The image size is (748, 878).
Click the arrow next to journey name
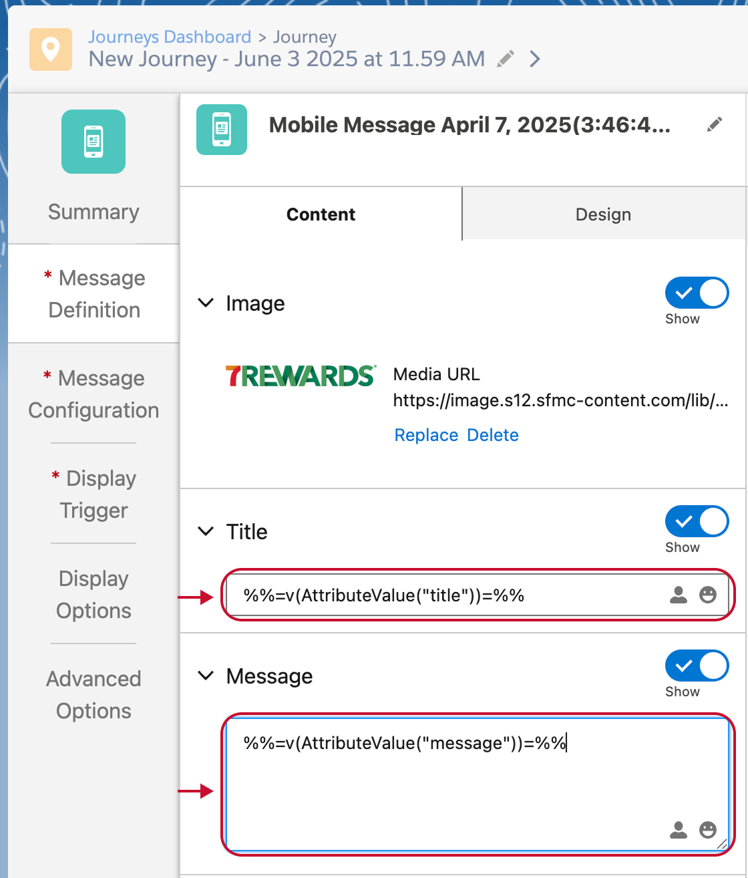click(534, 59)
